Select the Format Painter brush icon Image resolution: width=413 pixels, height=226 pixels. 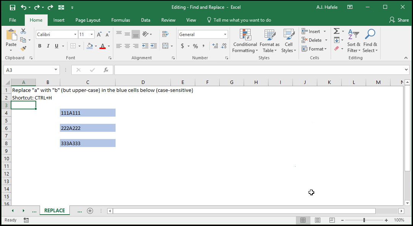pos(23,48)
